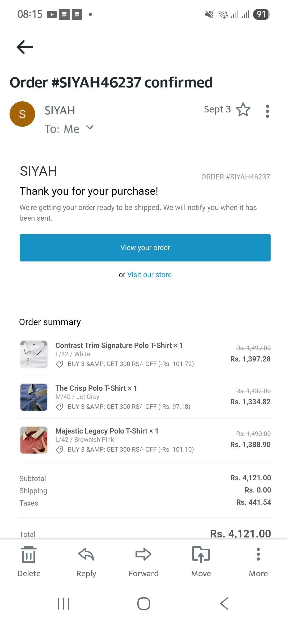Tap the SIYAH sender name
The width and height of the screenshot is (287, 622).
60,111
